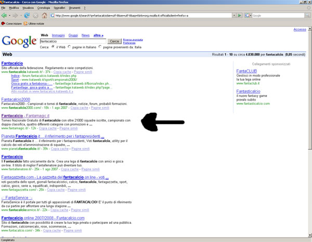Click the toolbar Google search box

coord(278,15)
